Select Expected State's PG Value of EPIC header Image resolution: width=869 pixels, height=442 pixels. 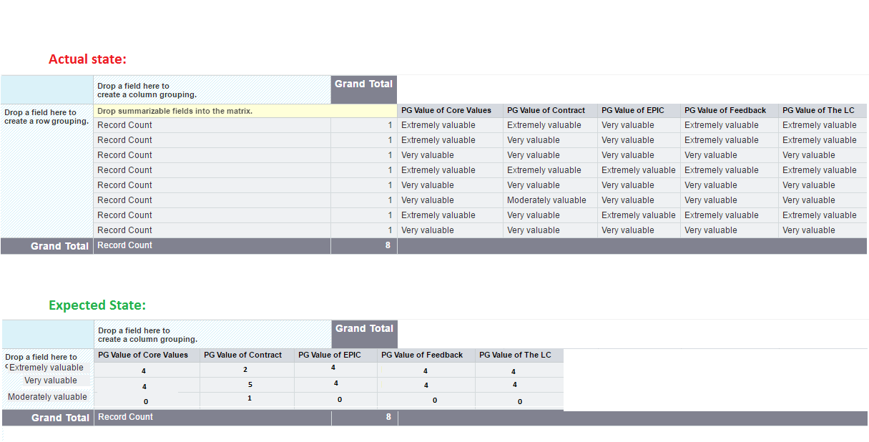[335, 355]
